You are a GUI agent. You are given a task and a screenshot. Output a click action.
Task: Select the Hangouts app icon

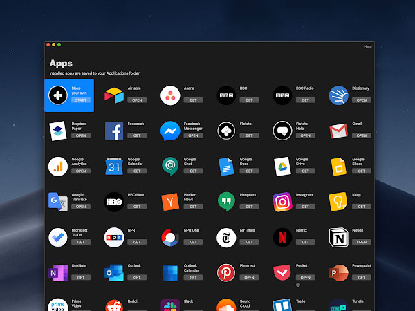(226, 202)
